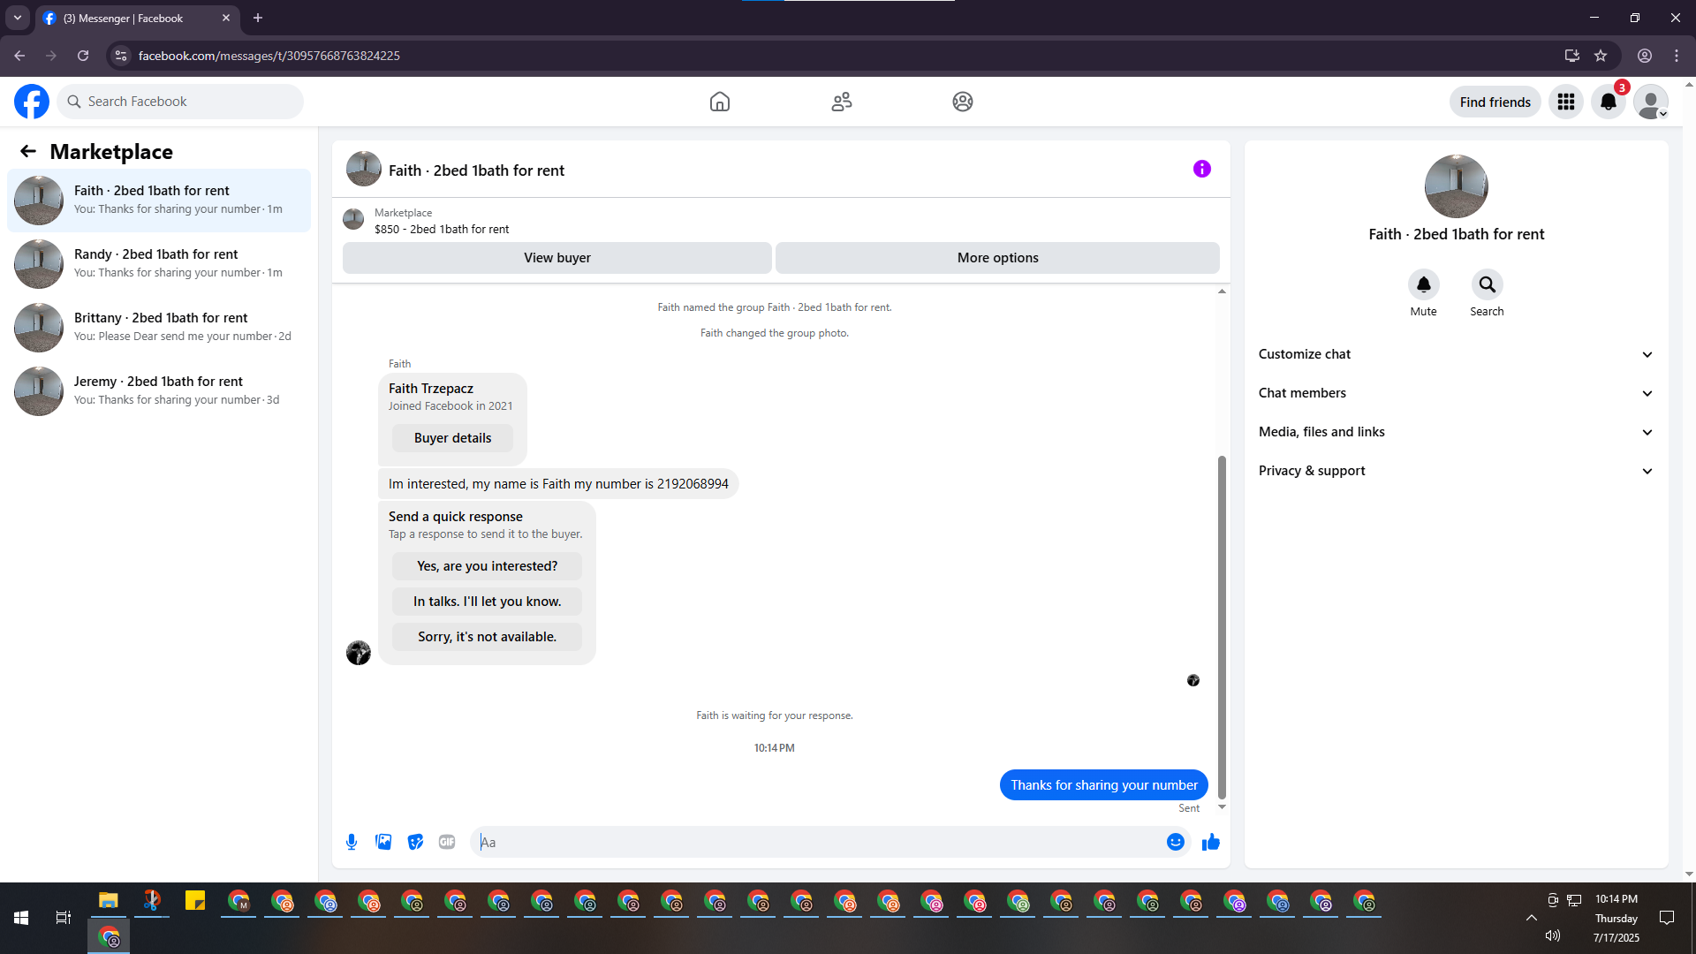
Task: Mute this conversation with the bell icon
Action: pyautogui.click(x=1424, y=284)
